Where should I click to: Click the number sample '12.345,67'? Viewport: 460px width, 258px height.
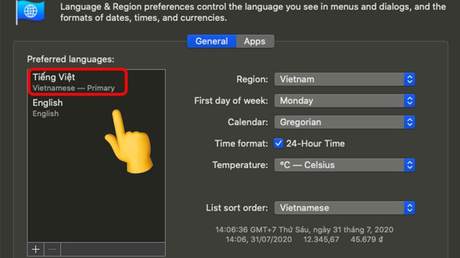click(x=321, y=240)
